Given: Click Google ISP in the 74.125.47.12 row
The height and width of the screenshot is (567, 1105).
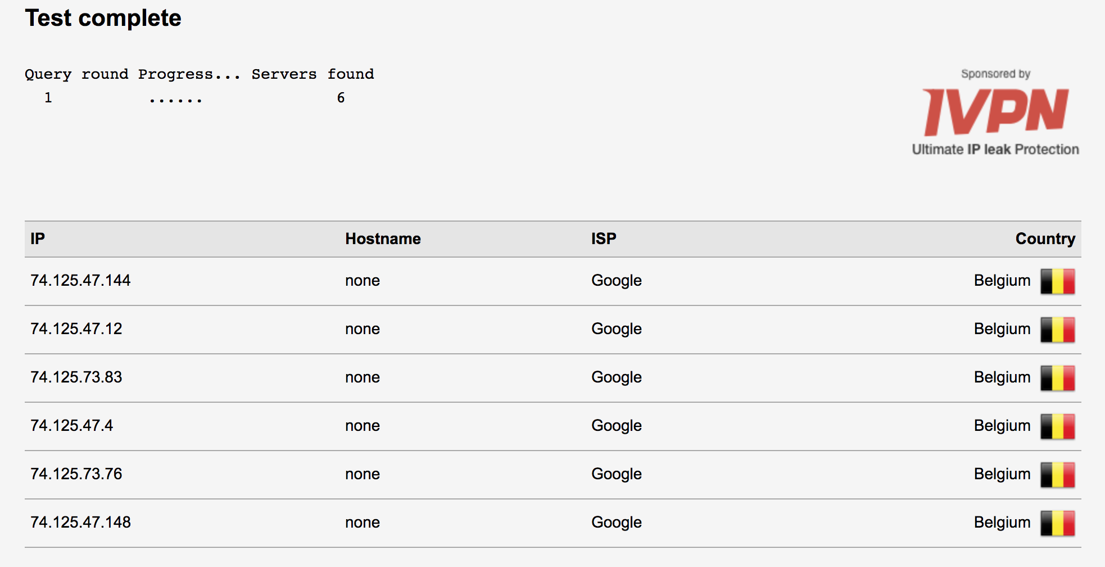Looking at the screenshot, I should coord(617,329).
